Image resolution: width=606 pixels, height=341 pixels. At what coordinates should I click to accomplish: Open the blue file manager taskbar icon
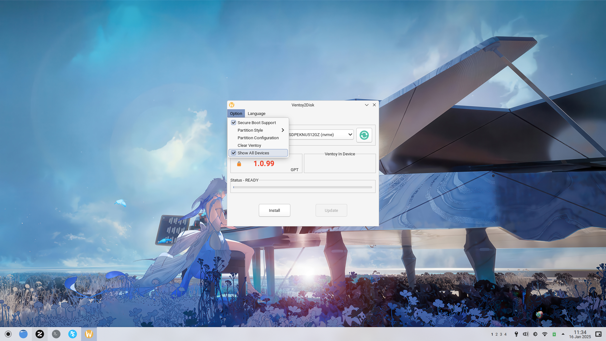[x=23, y=334]
